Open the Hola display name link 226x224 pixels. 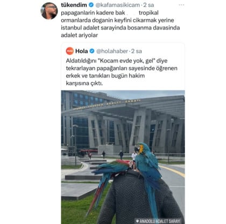tap(82, 51)
